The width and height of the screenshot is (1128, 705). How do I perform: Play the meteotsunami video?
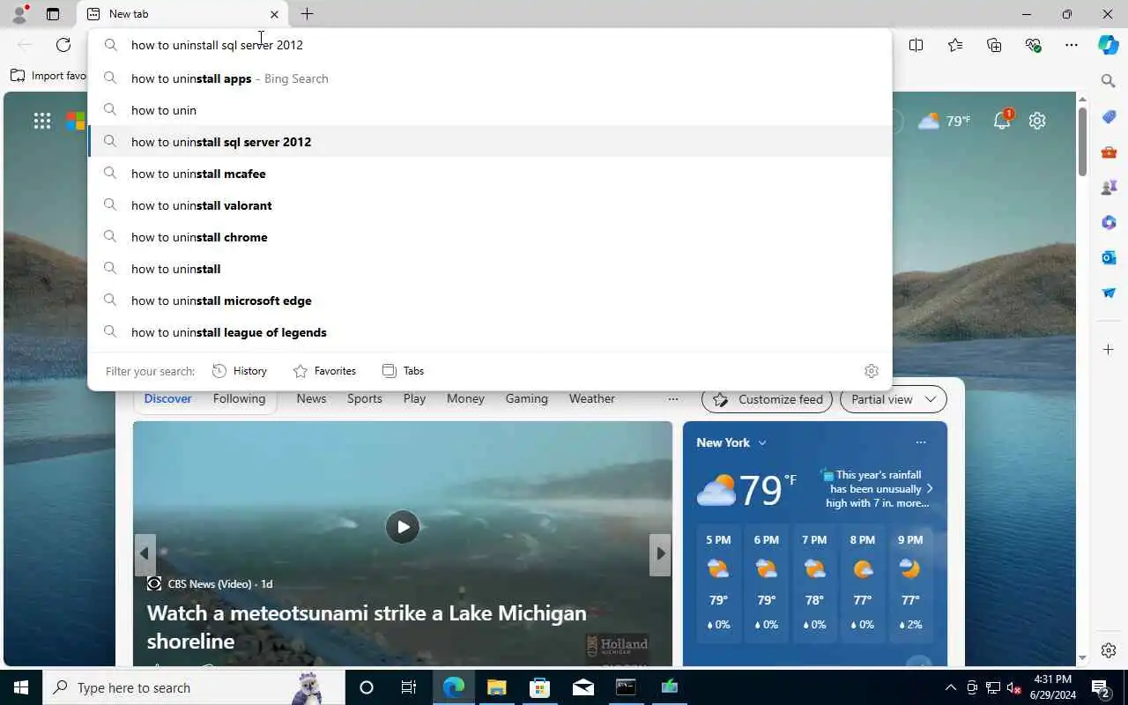(x=403, y=527)
